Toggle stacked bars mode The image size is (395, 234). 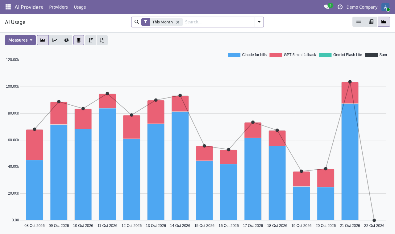(x=79, y=40)
